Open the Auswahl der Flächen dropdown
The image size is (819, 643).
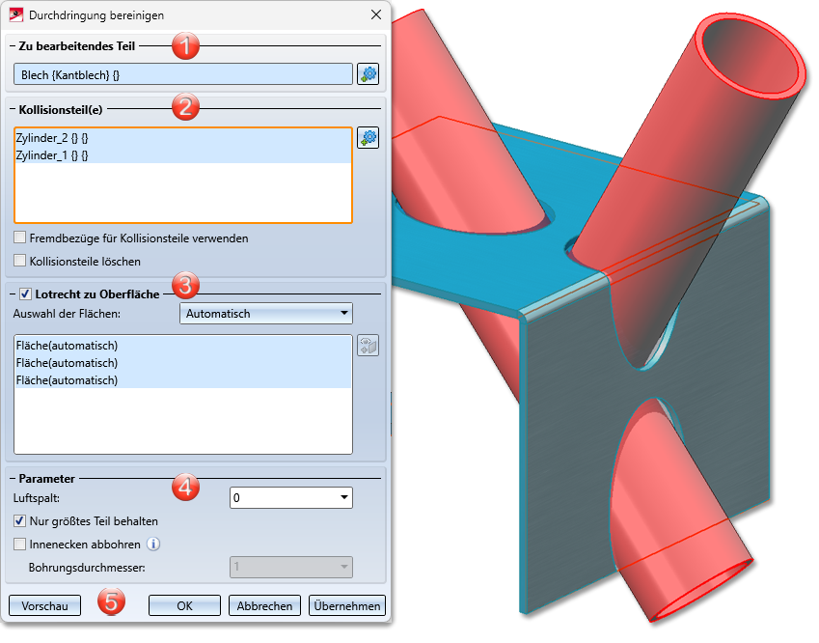[x=266, y=314]
